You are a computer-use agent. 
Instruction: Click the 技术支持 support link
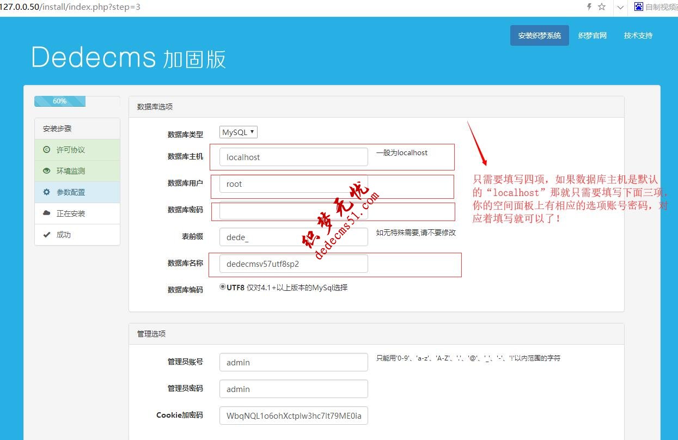638,35
